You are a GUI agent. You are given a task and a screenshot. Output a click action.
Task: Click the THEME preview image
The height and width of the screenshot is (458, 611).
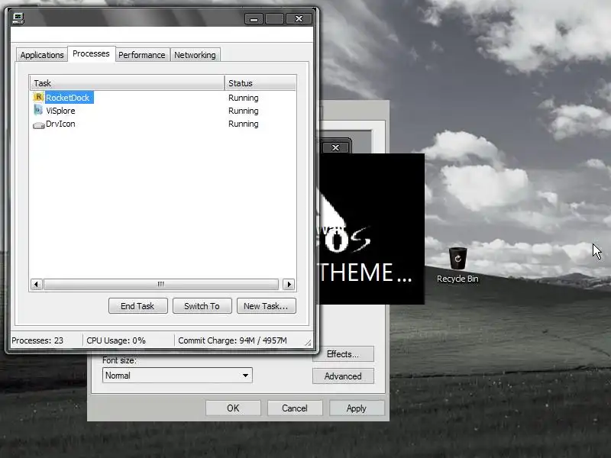click(372, 228)
